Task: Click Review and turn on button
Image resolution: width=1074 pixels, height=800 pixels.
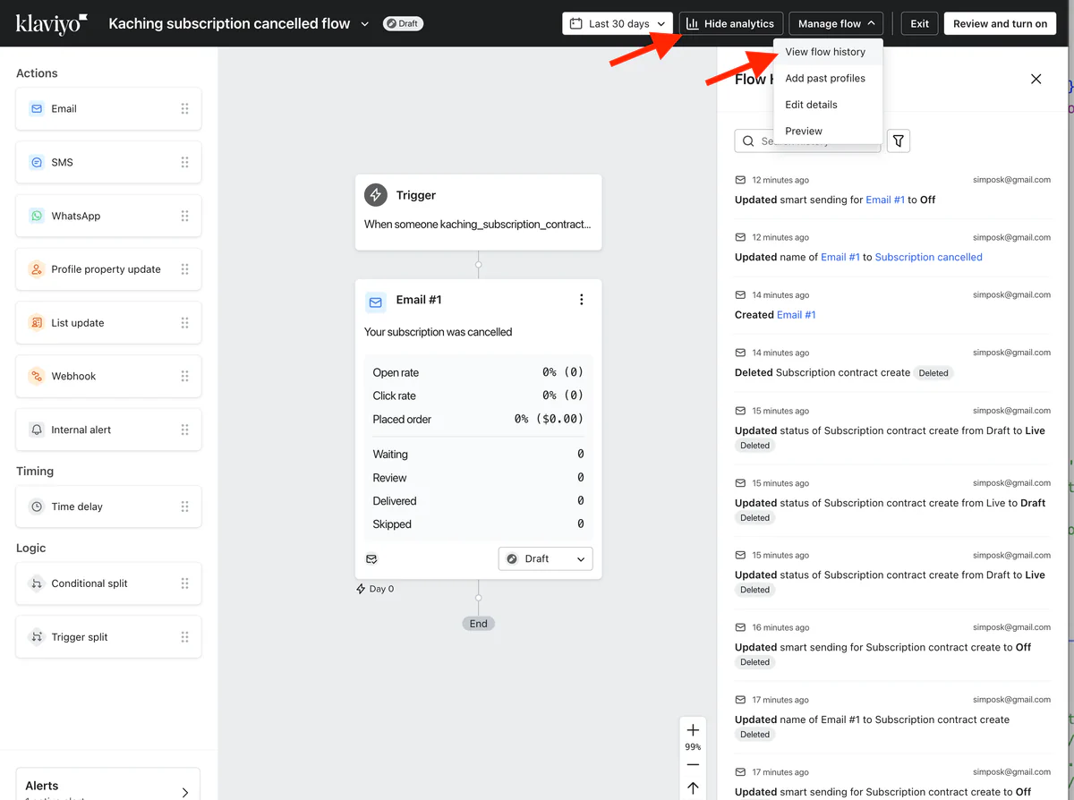Action: [x=1000, y=23]
